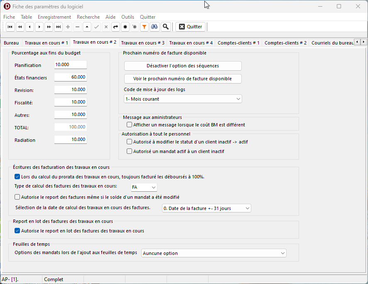
Task: Open the Aide menu
Action: point(110,17)
